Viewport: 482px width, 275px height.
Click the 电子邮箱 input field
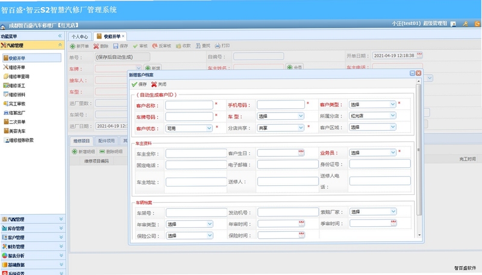click(x=288, y=164)
